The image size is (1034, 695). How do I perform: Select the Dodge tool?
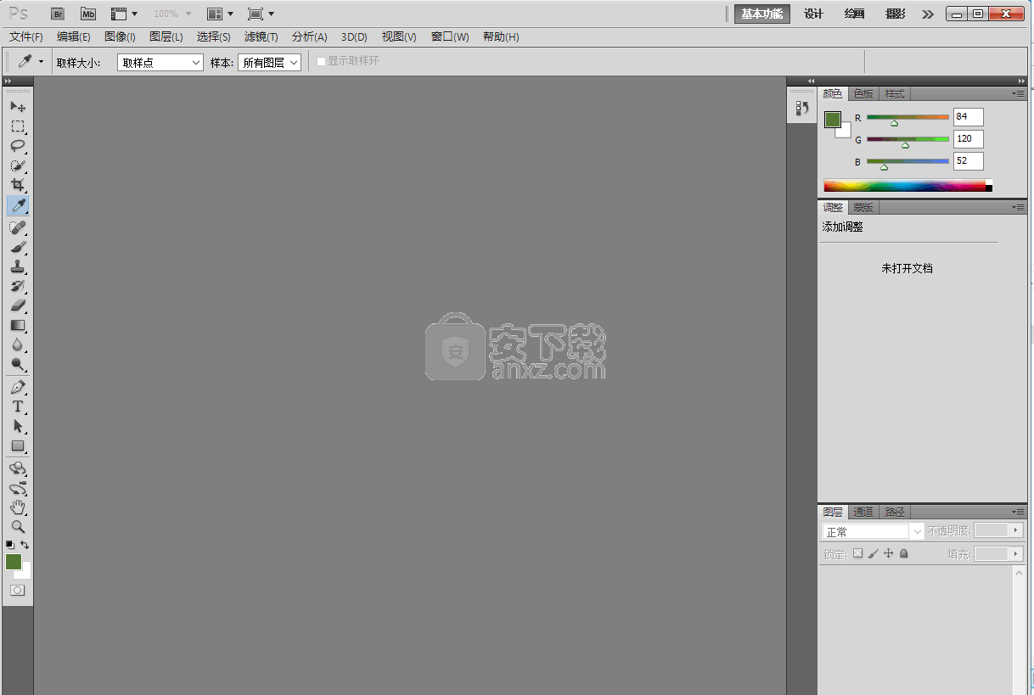pyautogui.click(x=17, y=364)
